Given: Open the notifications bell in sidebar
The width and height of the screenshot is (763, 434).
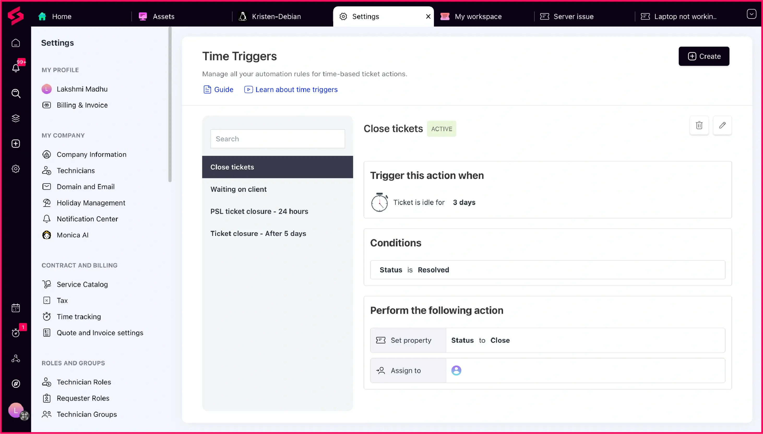Looking at the screenshot, I should [x=16, y=68].
